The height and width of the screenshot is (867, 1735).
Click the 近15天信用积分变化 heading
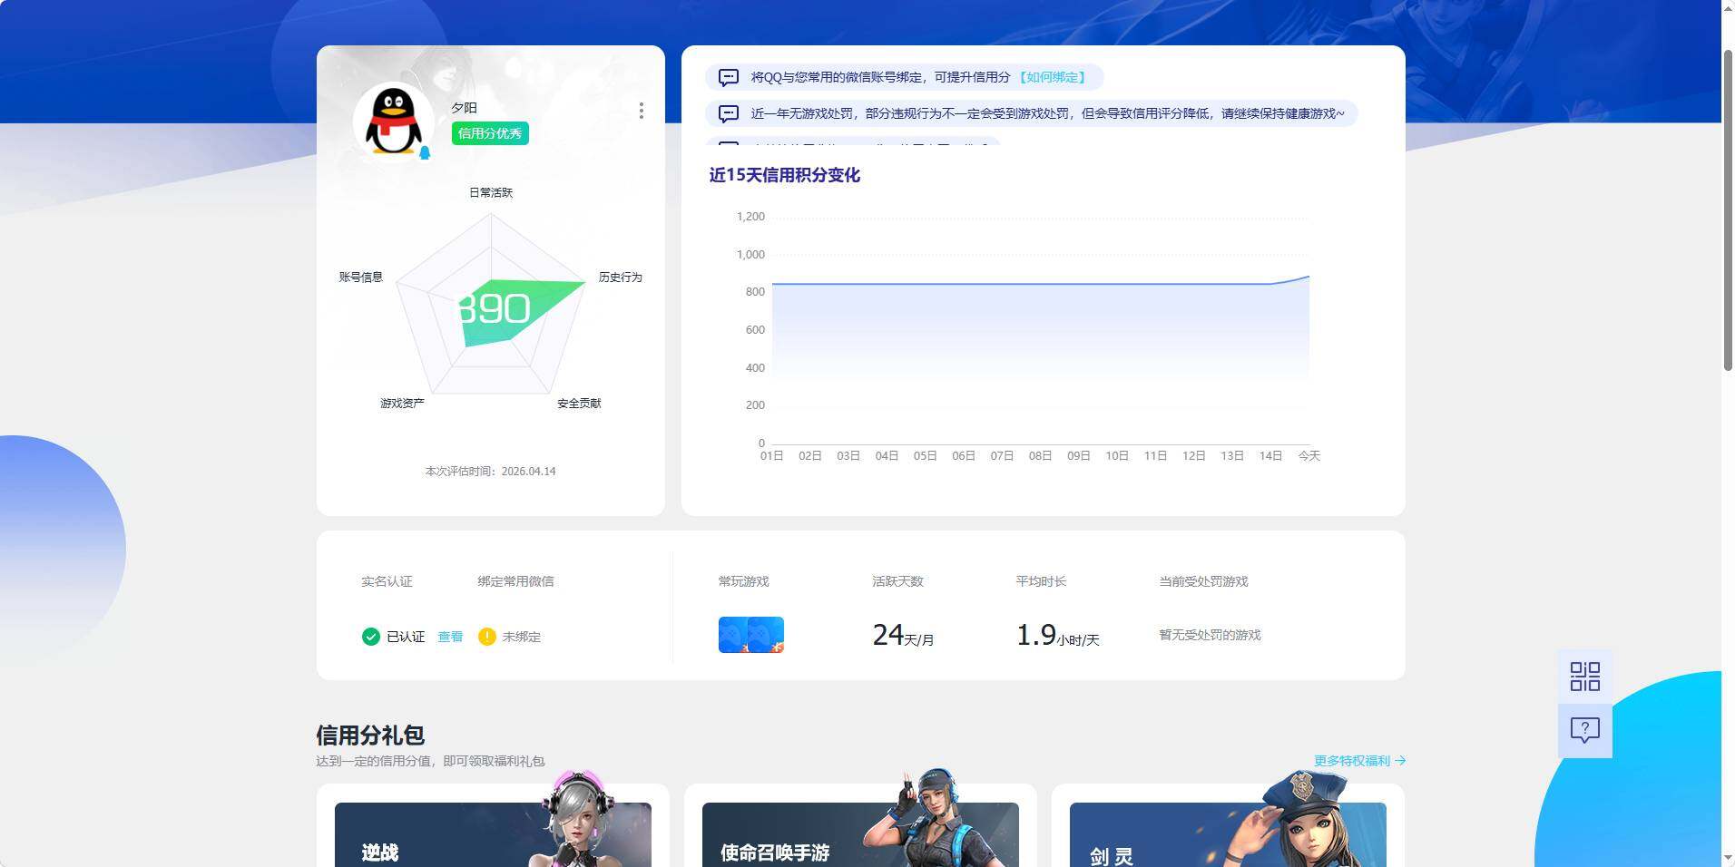(784, 175)
